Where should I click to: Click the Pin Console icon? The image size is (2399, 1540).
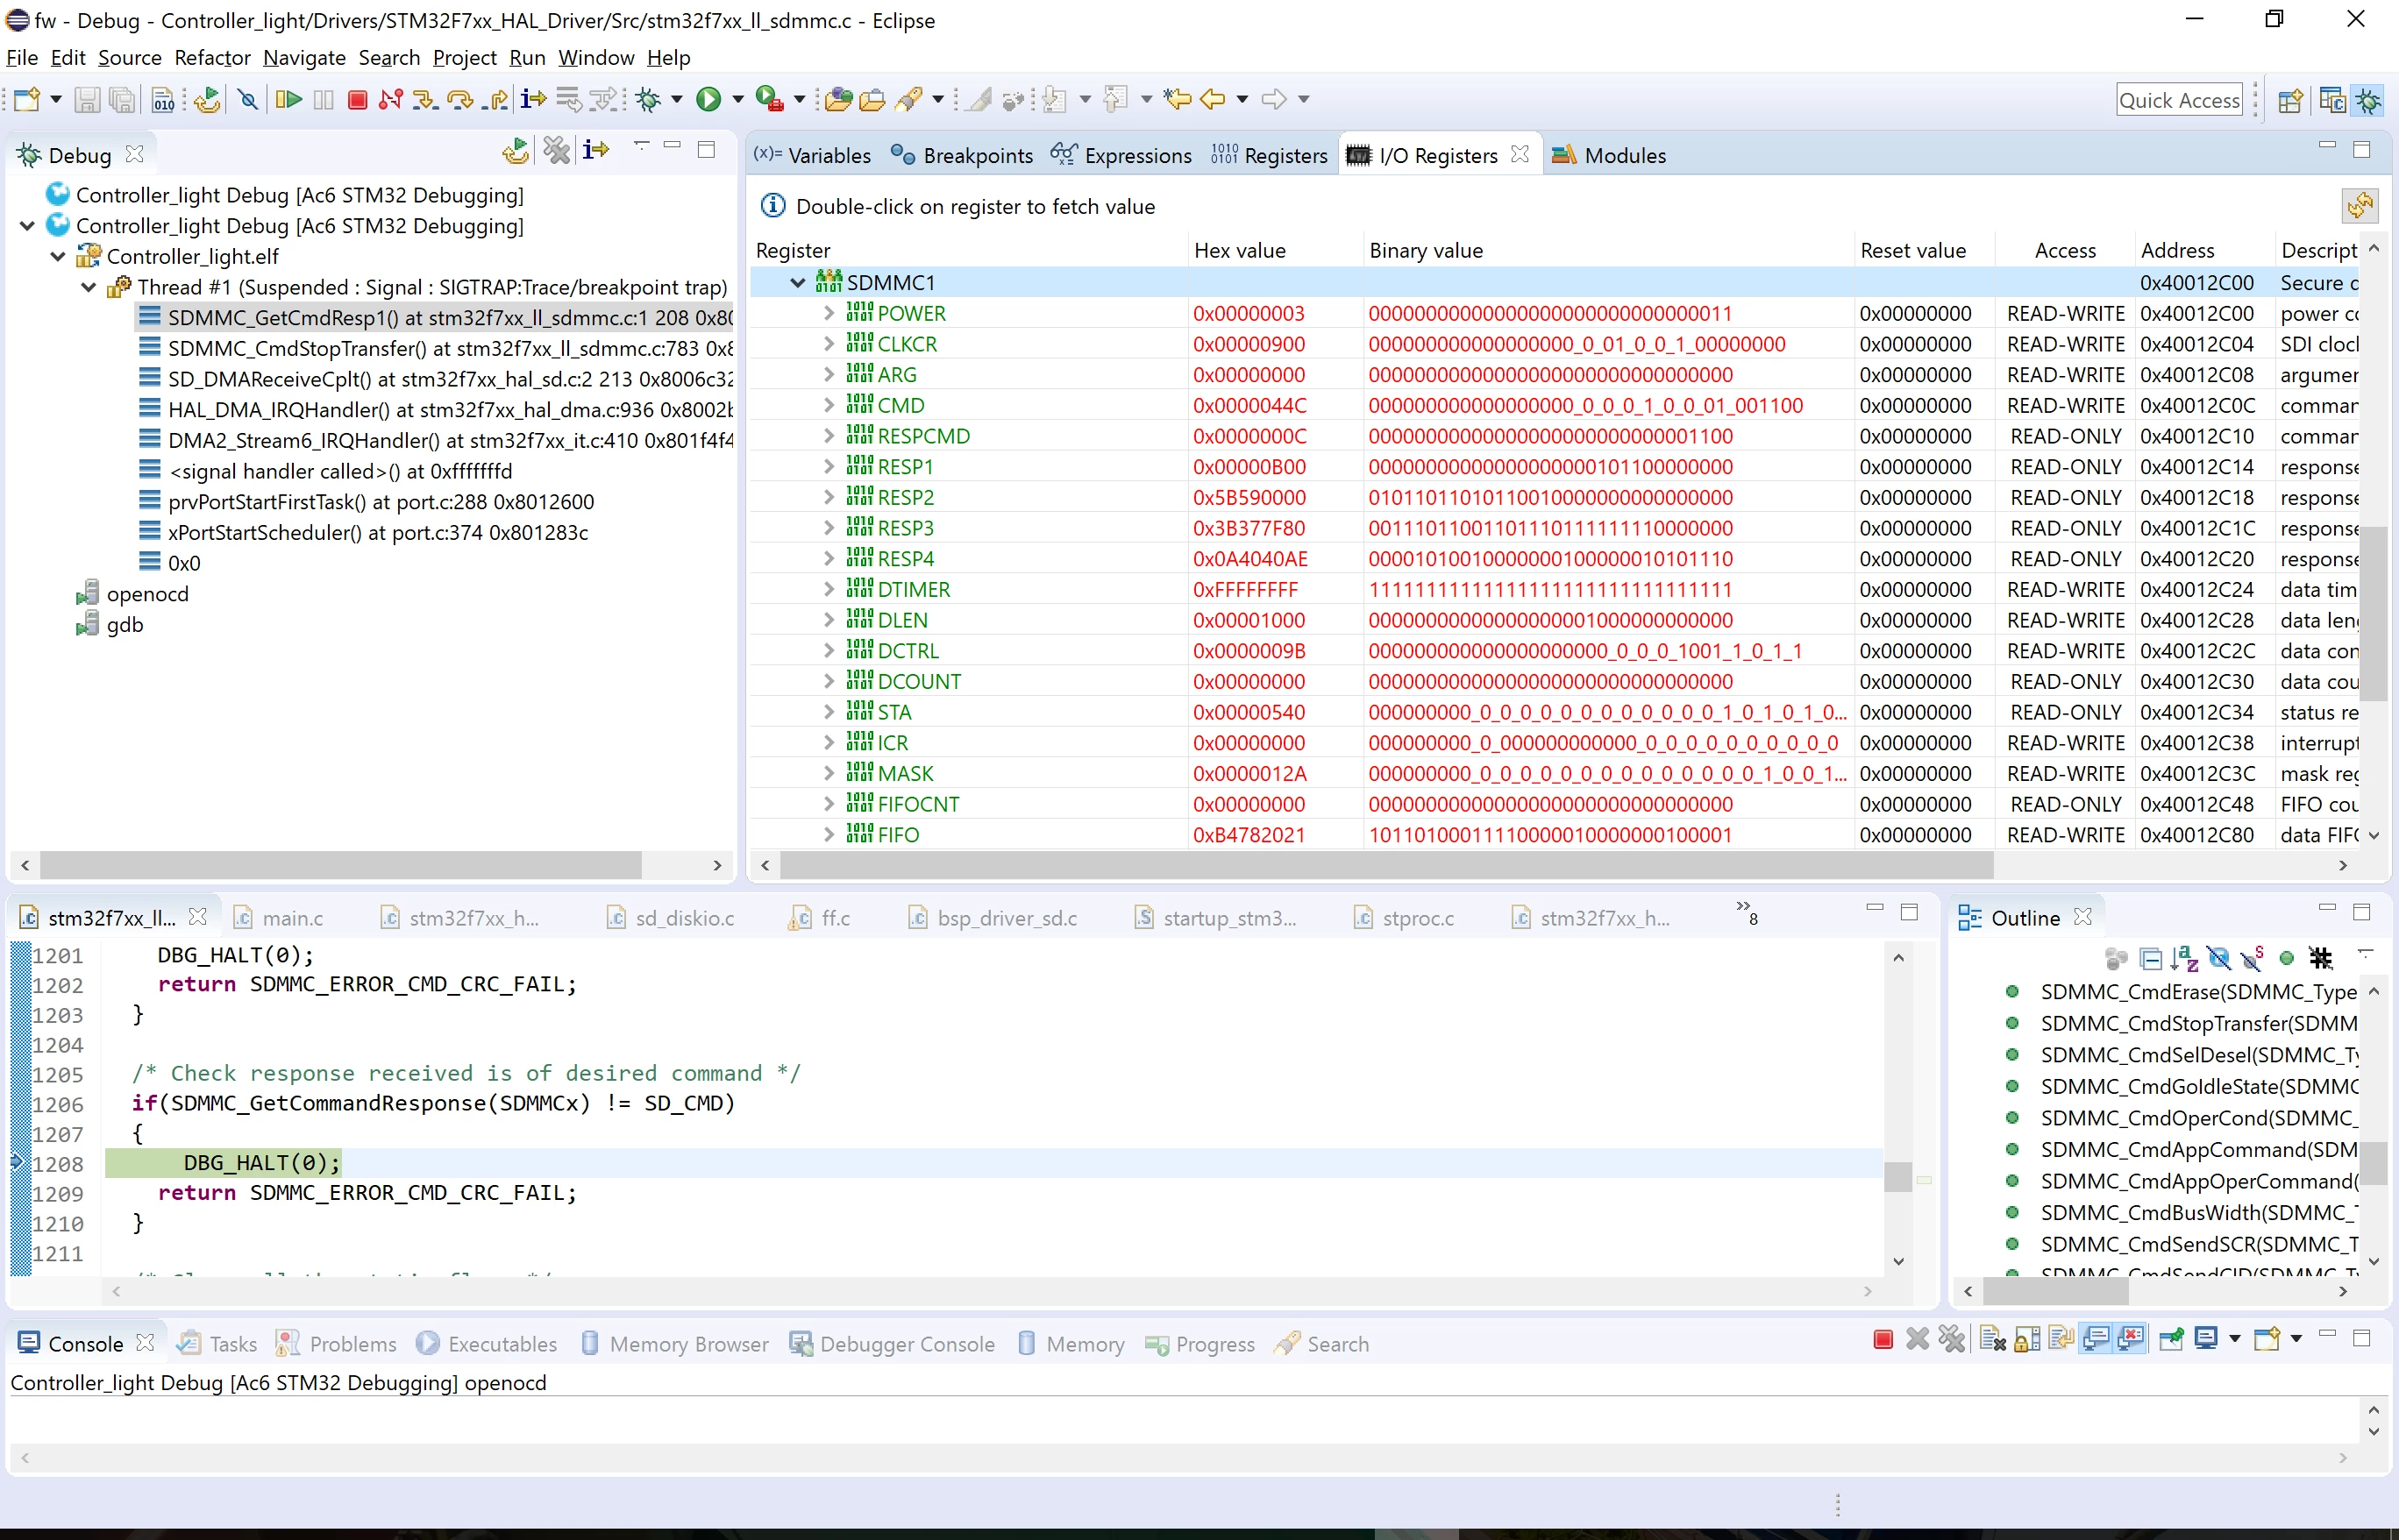click(x=2171, y=1339)
